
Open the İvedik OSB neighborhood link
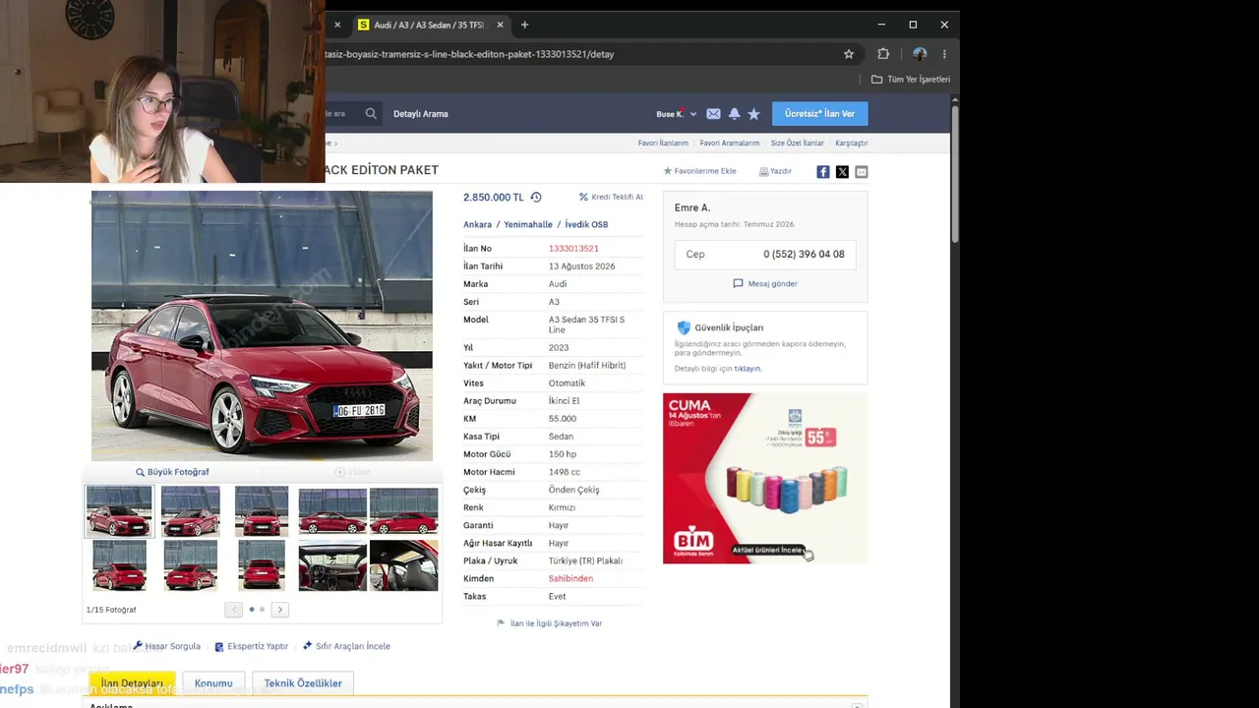(586, 224)
